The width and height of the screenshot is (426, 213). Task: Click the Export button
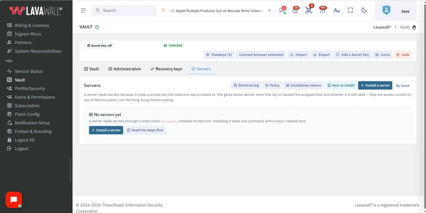[321, 55]
